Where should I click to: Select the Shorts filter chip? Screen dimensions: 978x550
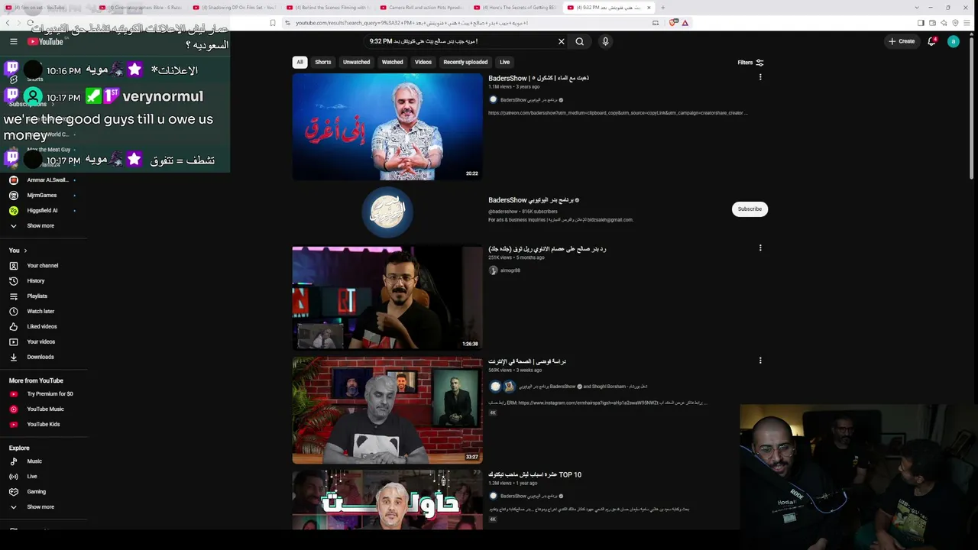click(323, 62)
